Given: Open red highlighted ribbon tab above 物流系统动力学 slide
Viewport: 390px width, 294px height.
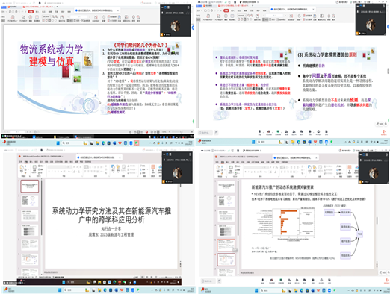Looking at the screenshot, I should [31, 11].
